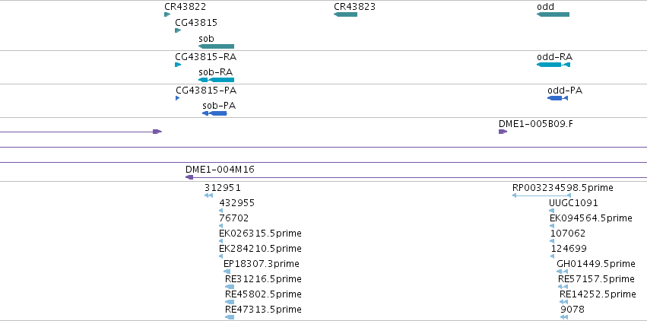
Task: Click the odd-RA transcript glyph
Action: click(x=553, y=65)
